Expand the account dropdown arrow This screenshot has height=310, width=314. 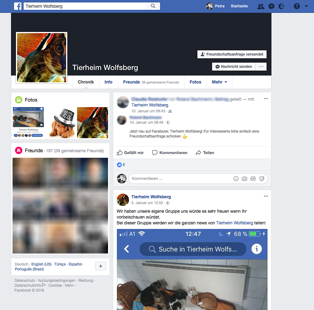point(306,6)
